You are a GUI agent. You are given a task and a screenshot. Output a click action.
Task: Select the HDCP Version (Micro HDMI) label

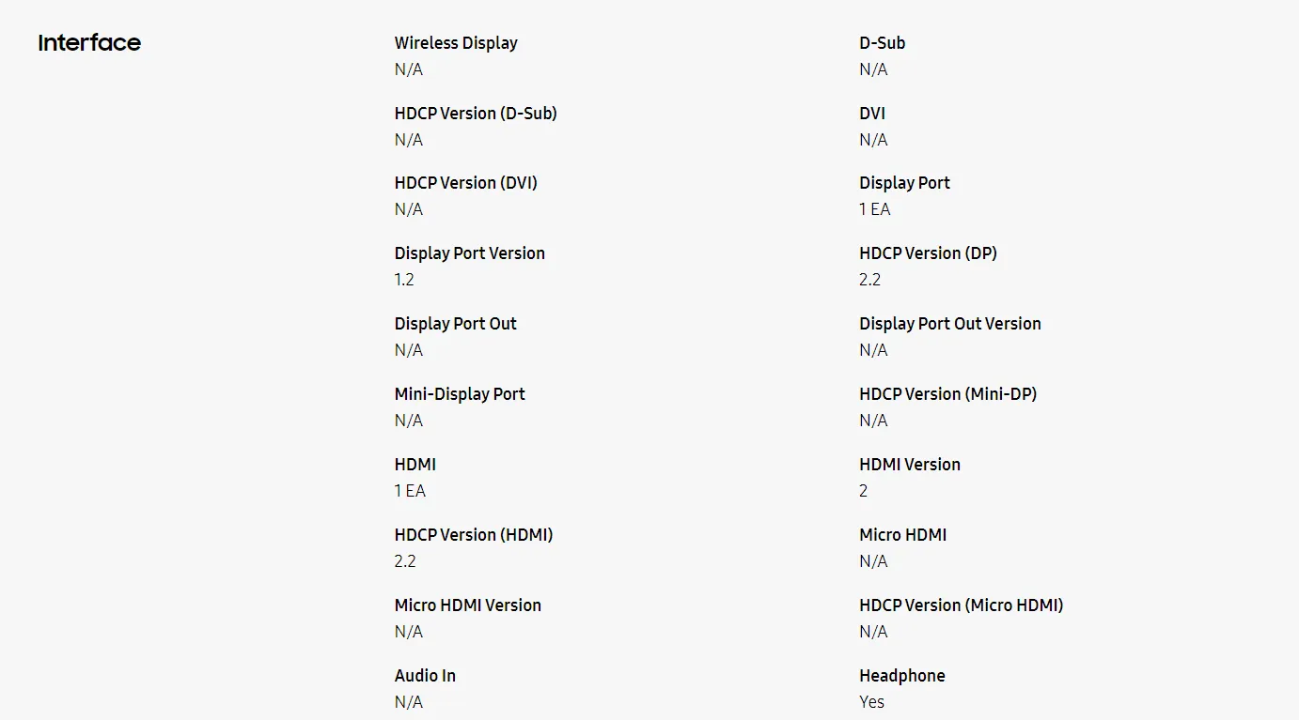pyautogui.click(x=961, y=605)
